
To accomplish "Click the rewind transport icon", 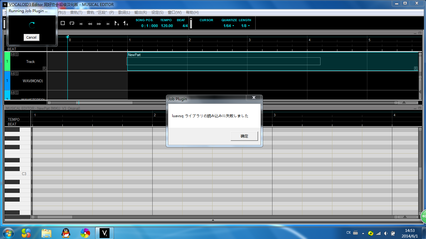I will pos(90,24).
